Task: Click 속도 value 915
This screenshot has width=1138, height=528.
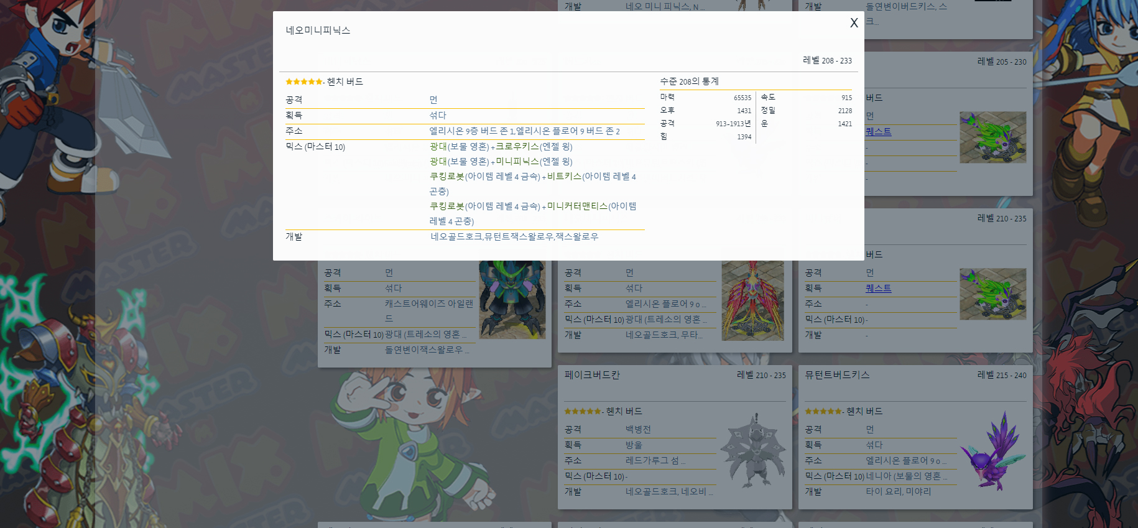Action: pyautogui.click(x=846, y=98)
